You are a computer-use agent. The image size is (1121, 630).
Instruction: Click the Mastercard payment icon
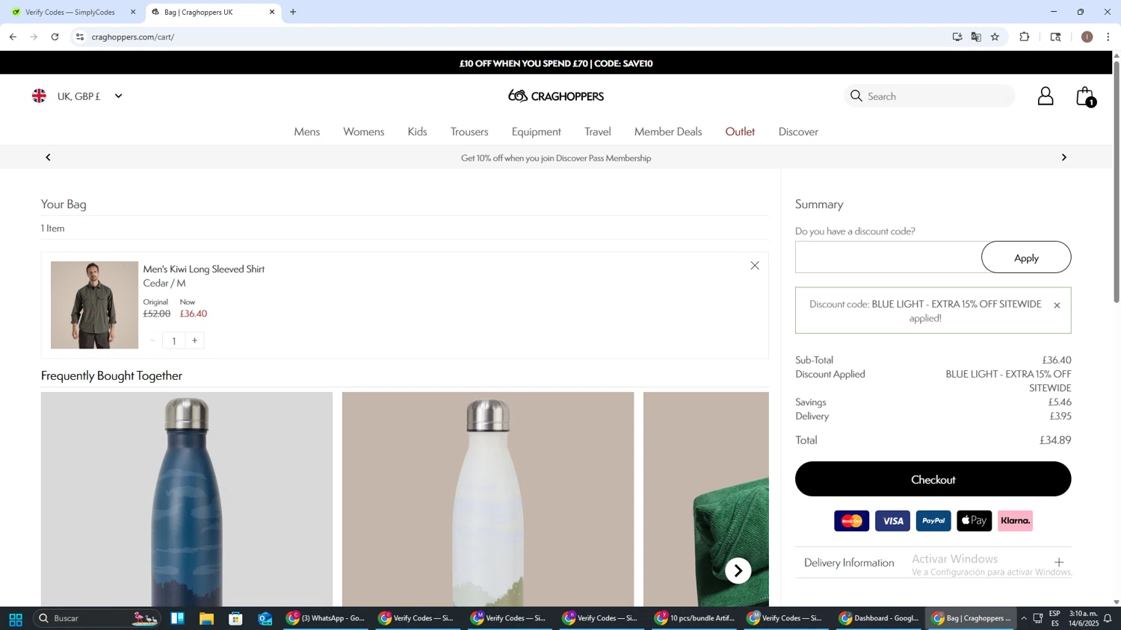pyautogui.click(x=852, y=521)
